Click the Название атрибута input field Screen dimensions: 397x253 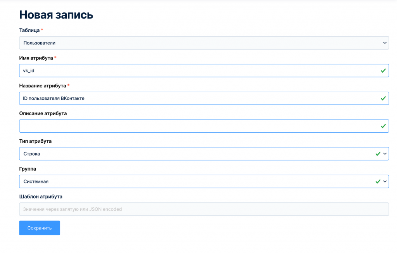pyautogui.click(x=204, y=98)
